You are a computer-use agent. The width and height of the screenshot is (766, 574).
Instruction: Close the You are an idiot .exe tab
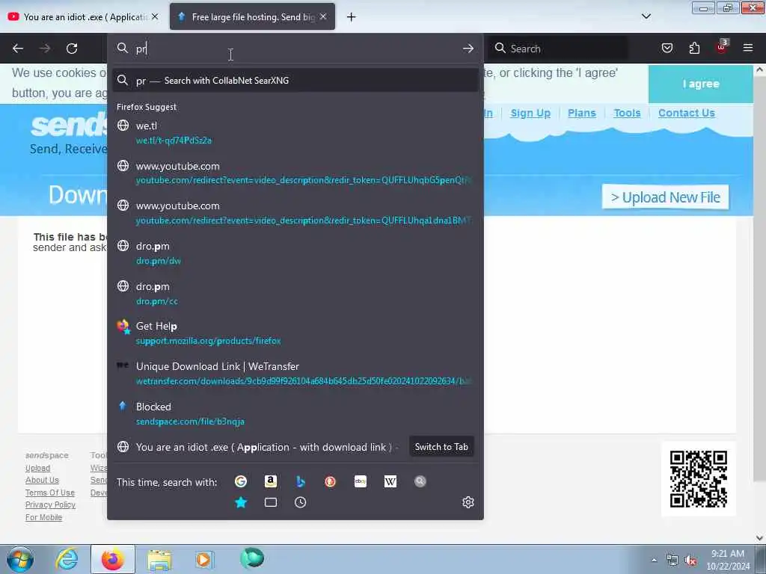click(x=155, y=16)
